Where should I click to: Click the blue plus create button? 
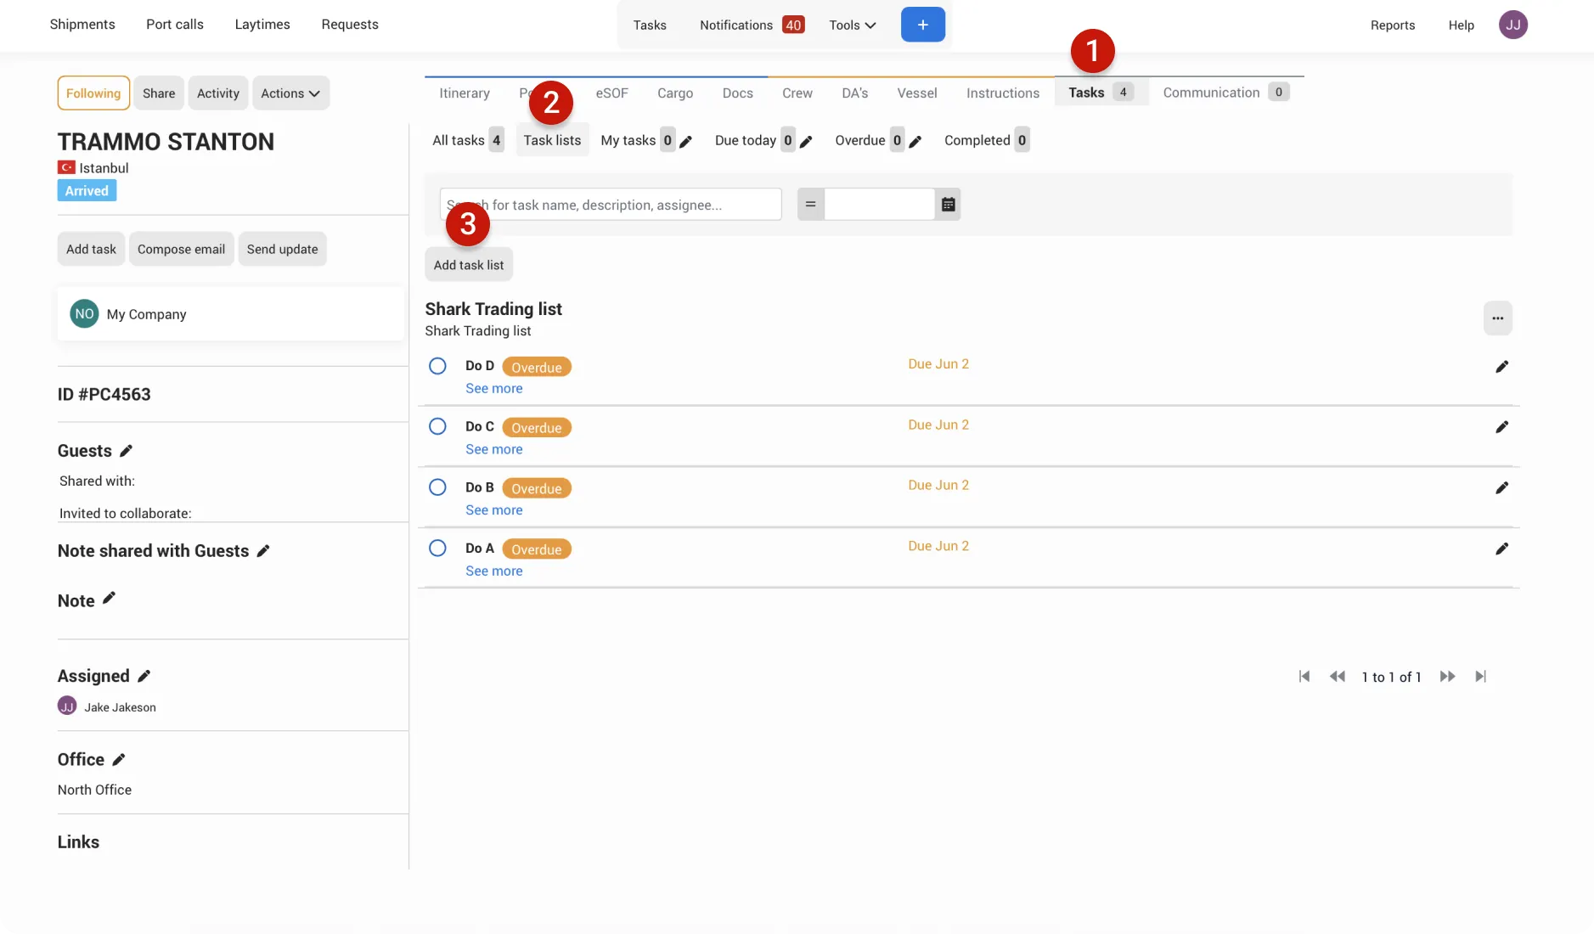[922, 25]
